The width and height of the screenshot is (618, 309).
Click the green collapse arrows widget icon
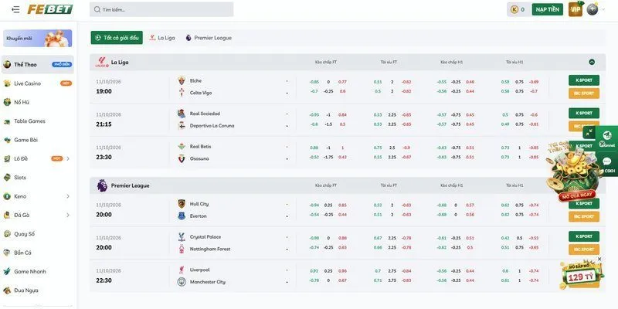click(589, 133)
